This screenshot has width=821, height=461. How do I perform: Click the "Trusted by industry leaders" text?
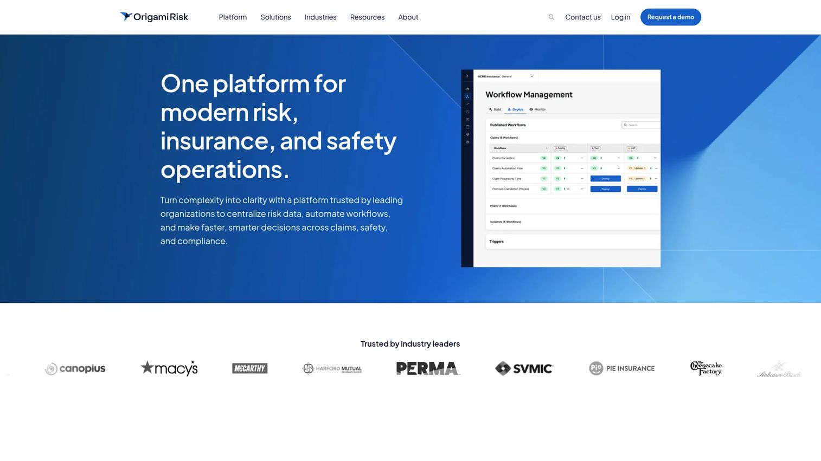(x=410, y=344)
